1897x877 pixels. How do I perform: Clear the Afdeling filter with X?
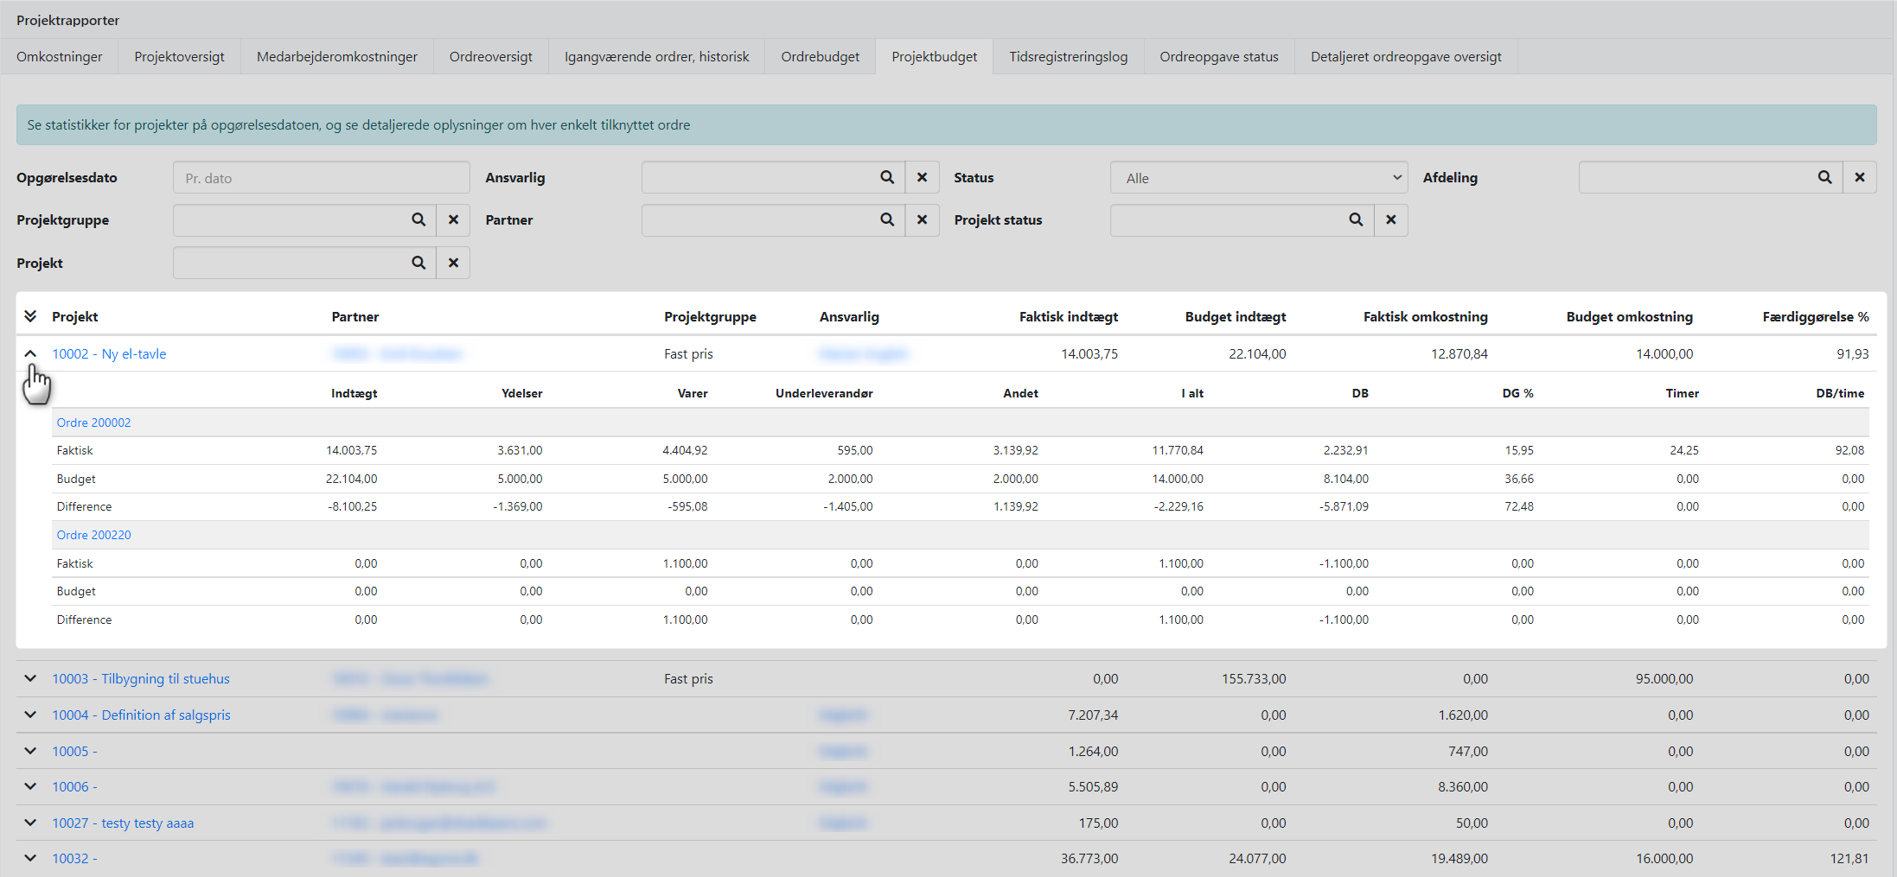tap(1860, 177)
